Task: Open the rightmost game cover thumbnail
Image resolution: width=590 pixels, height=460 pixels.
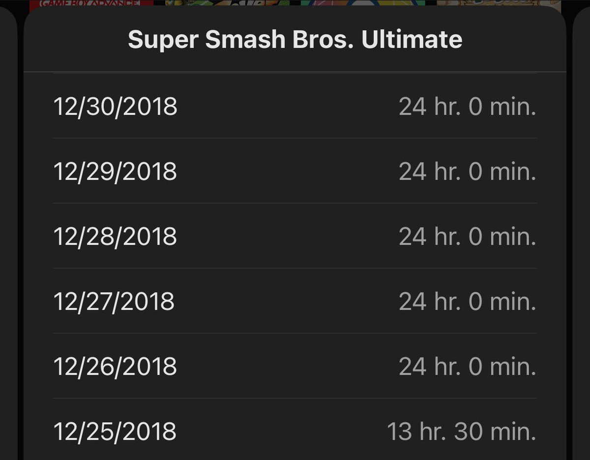Action: tap(499, 3)
